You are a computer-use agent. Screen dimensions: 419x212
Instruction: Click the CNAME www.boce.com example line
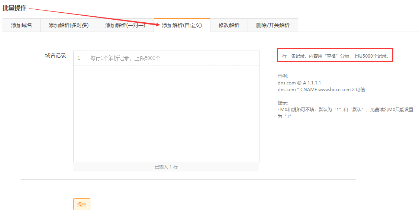coord(321,89)
